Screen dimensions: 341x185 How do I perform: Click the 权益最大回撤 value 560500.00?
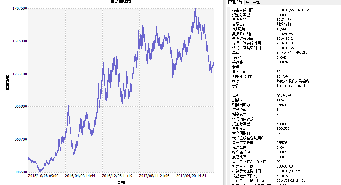[285, 166]
